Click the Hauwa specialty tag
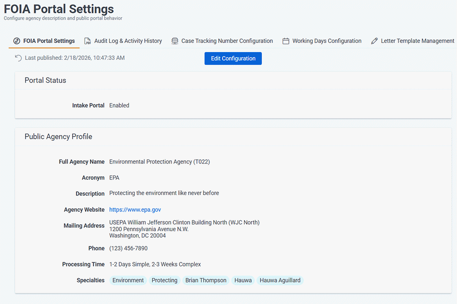The image size is (457, 304). coord(243,280)
